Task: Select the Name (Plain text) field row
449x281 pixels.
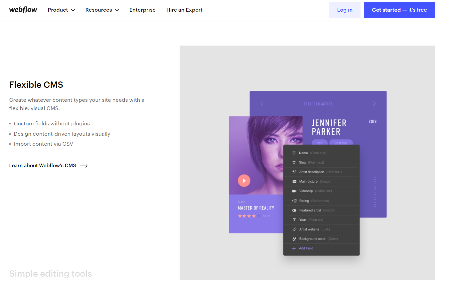Action: (321, 153)
